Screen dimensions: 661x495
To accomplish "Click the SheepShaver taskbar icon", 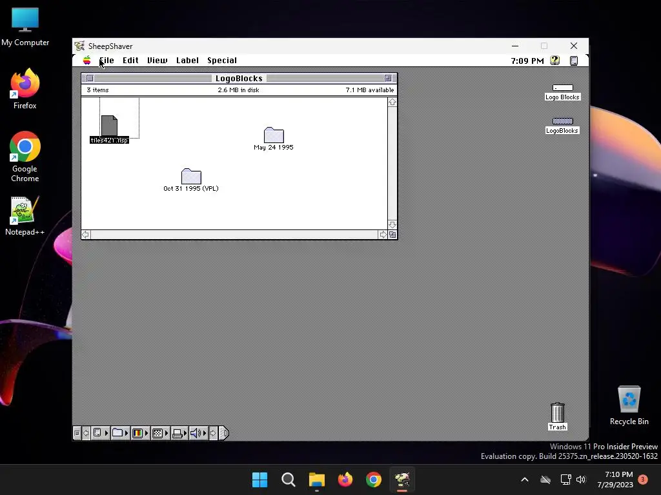I will tap(402, 480).
